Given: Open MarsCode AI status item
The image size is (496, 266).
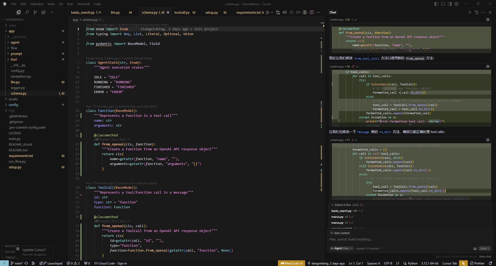Looking at the screenshot, I should [x=291, y=263].
